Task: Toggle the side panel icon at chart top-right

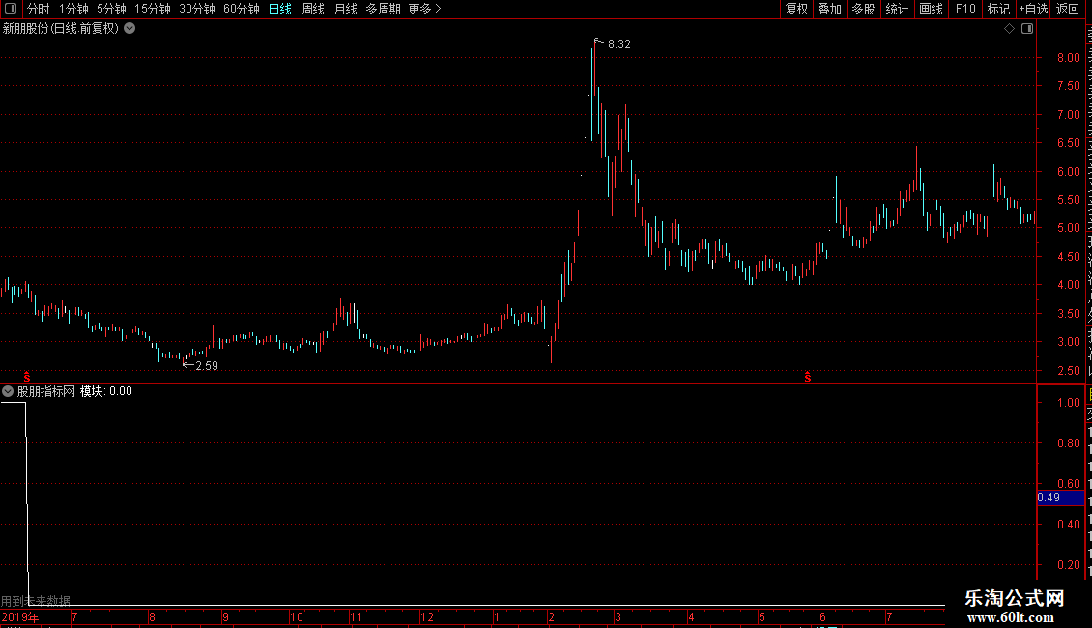Action: click(1027, 29)
